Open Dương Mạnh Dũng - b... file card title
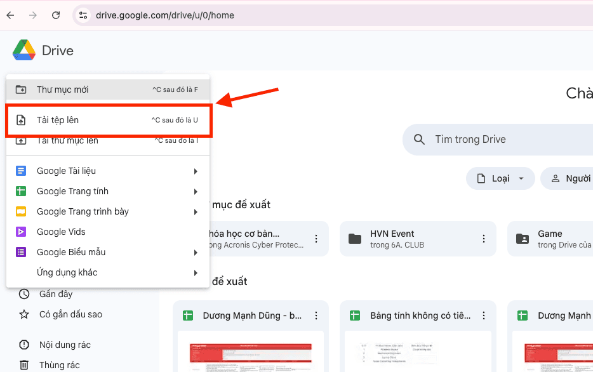The image size is (593, 372). coord(252,316)
